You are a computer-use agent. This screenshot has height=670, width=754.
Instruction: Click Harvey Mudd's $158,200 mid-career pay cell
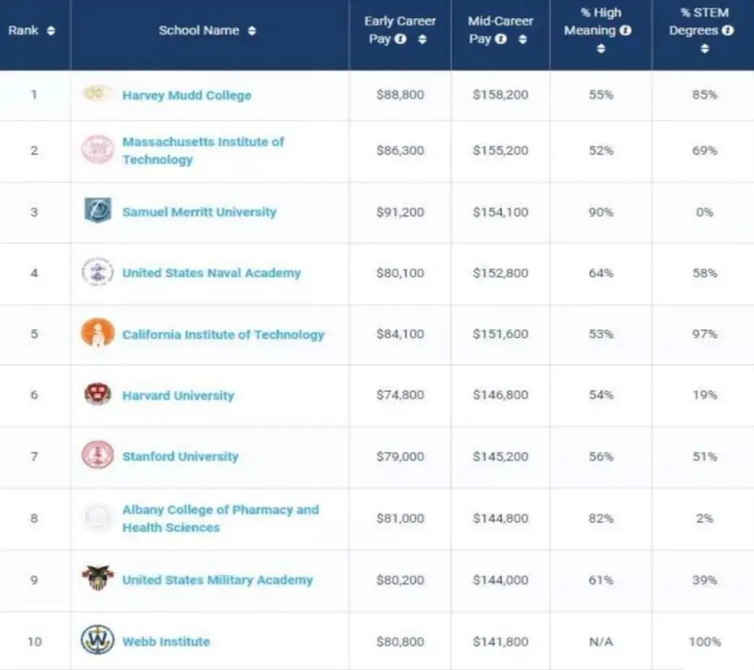coord(500,95)
